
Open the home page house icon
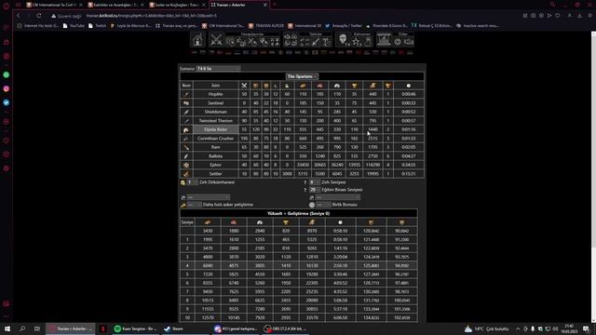[197, 40]
